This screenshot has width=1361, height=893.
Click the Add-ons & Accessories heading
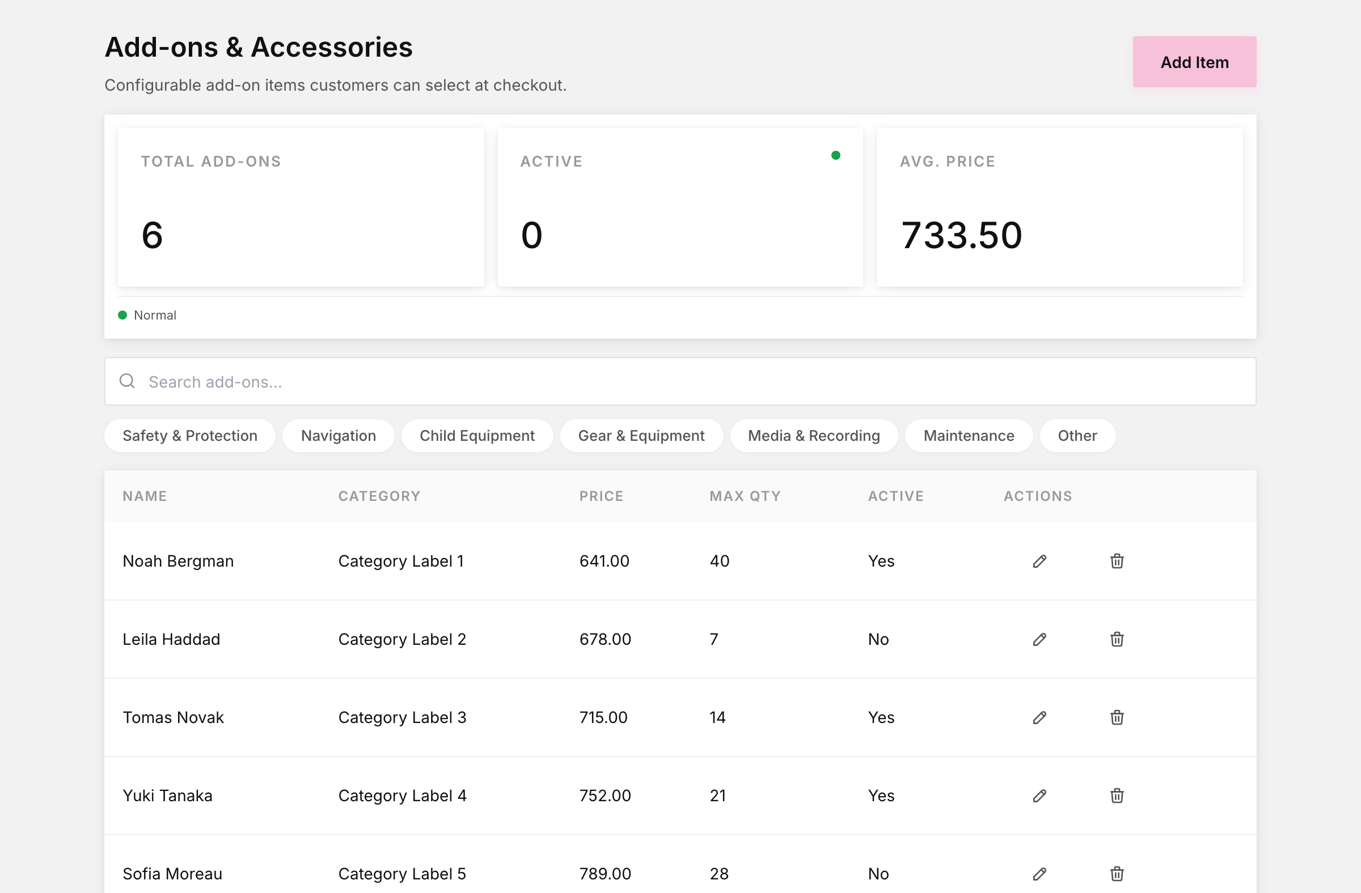(x=259, y=47)
